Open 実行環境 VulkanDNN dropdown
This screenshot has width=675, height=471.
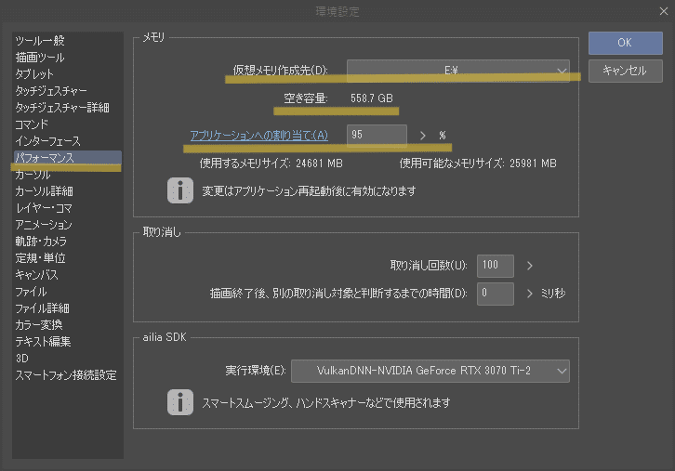430,372
